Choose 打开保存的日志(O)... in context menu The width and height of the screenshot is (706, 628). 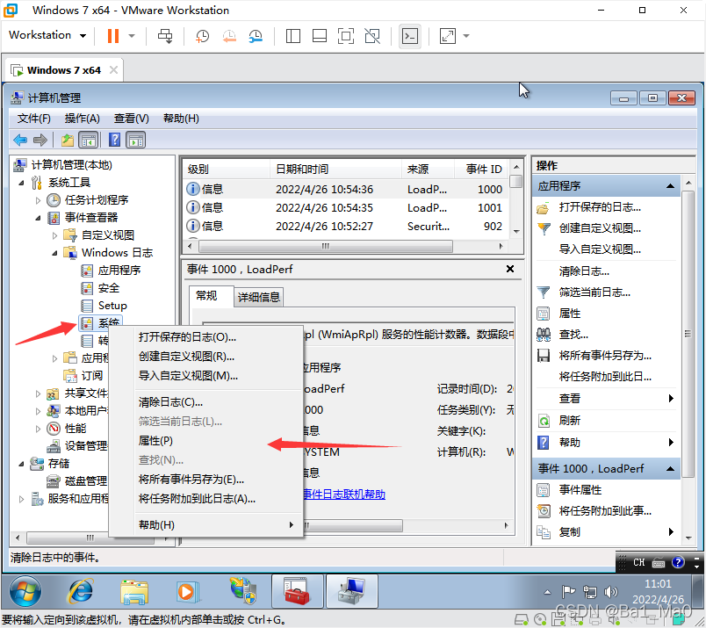click(x=187, y=337)
